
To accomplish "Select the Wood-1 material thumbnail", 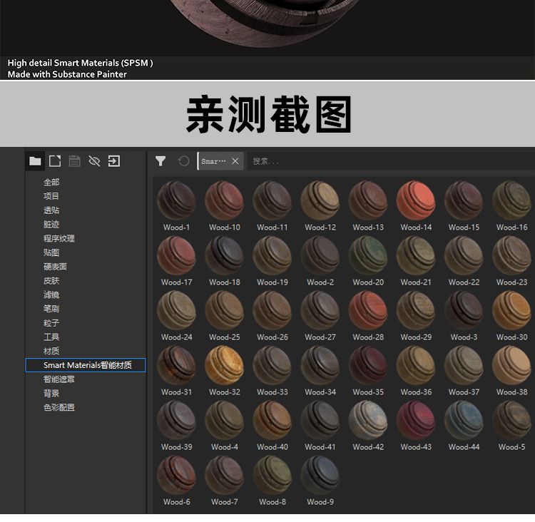I will (176, 201).
